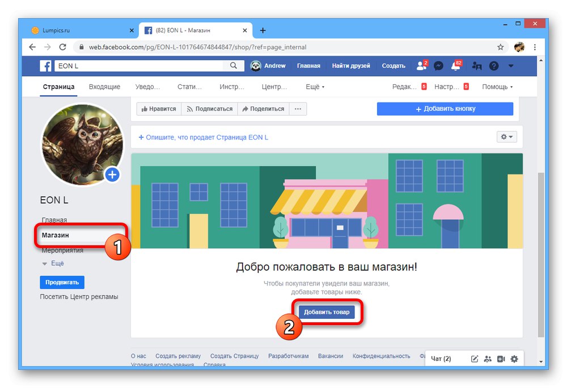Open the Входящие tab
The height and width of the screenshot is (388, 567).
[x=104, y=87]
